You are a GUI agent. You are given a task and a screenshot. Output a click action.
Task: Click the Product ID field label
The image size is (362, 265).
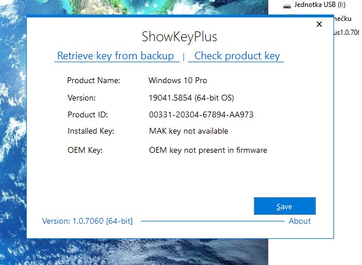click(x=87, y=114)
